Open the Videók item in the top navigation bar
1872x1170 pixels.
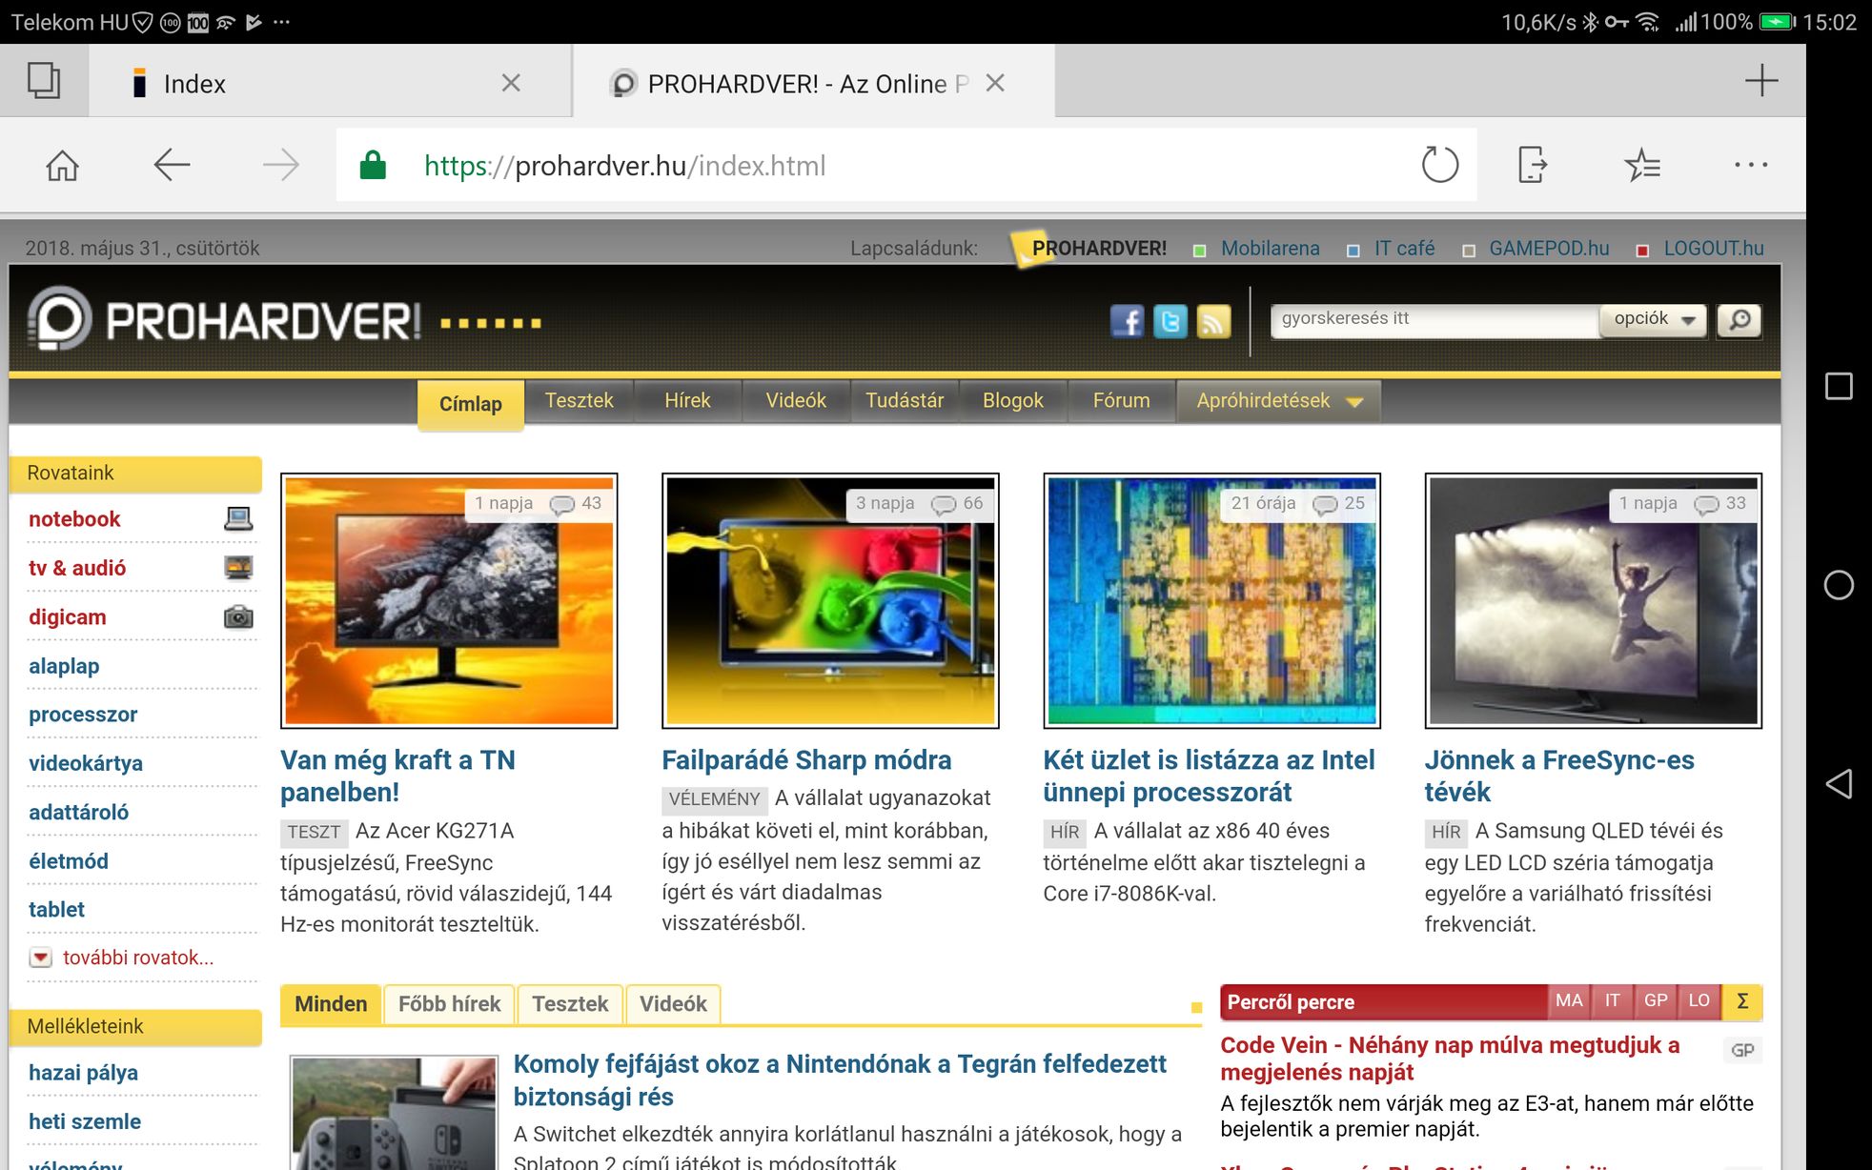click(796, 400)
